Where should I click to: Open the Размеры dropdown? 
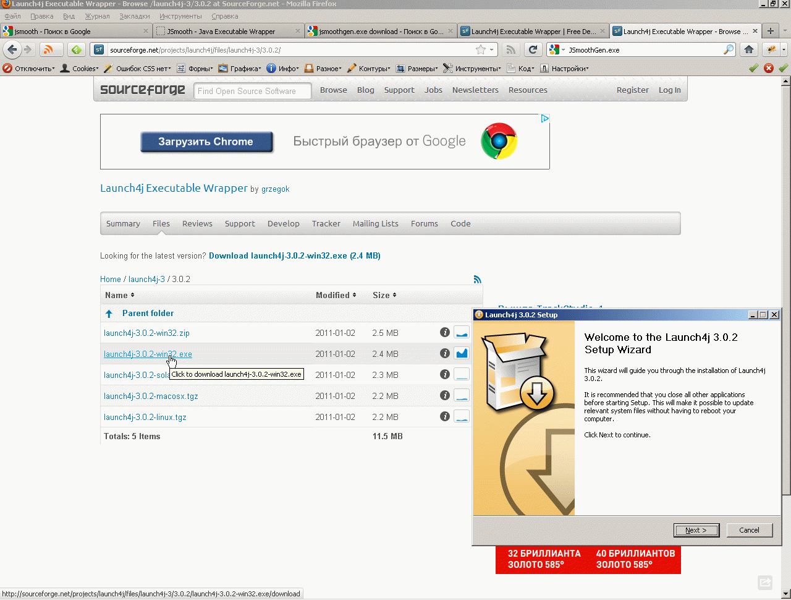417,69
